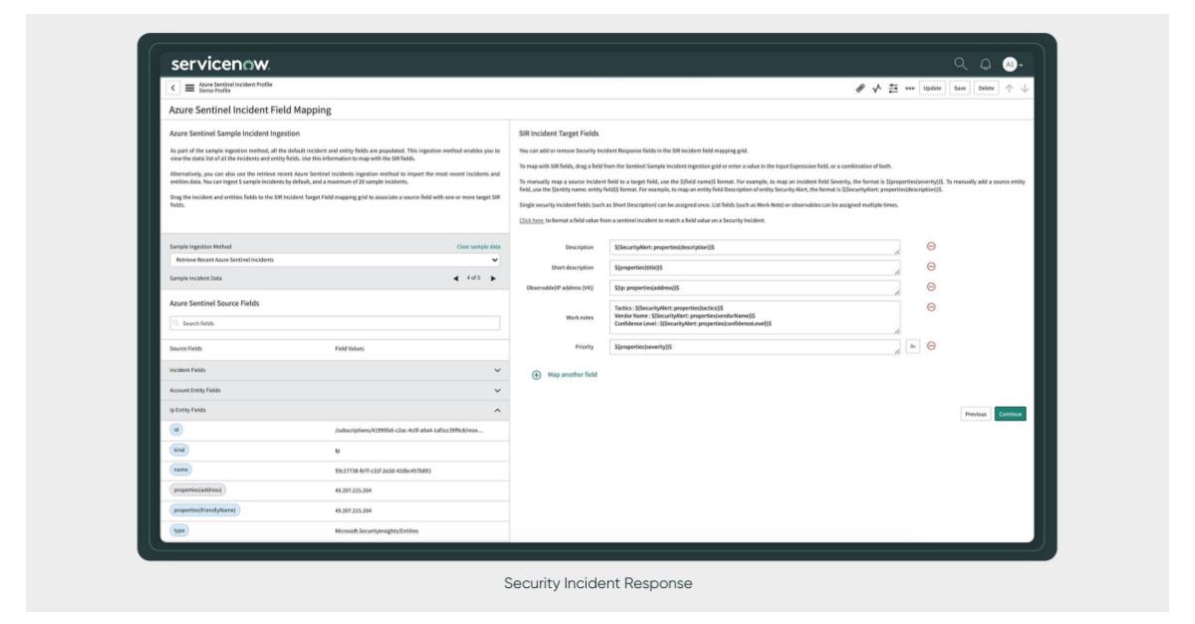Click the notification bell icon

coord(986,62)
